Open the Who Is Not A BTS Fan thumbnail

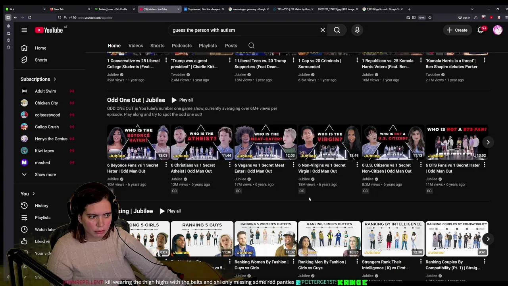click(x=457, y=142)
